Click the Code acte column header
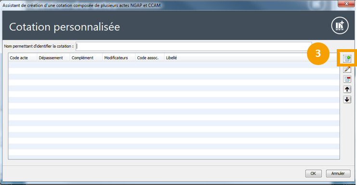This screenshot has width=357, height=185. point(23,58)
